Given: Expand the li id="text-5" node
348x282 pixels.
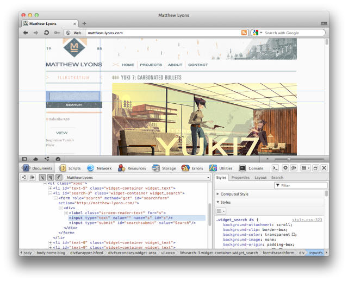Looking at the screenshot, I should 50,188.
